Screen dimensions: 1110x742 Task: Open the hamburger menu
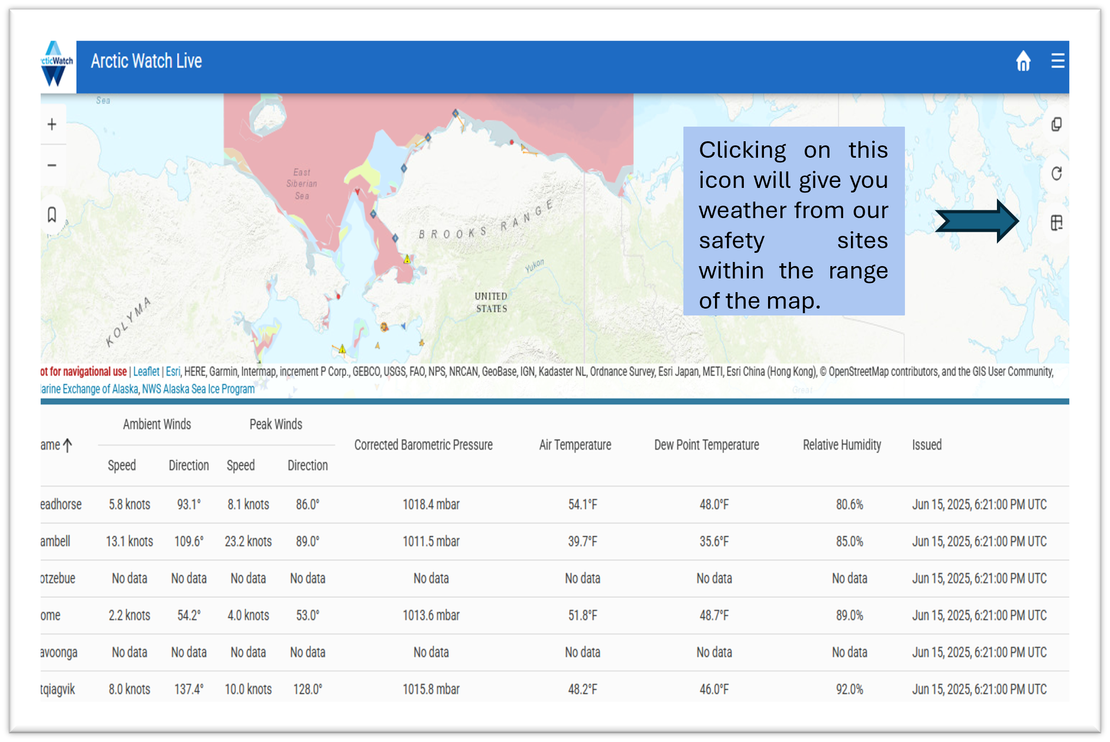pyautogui.click(x=1057, y=61)
